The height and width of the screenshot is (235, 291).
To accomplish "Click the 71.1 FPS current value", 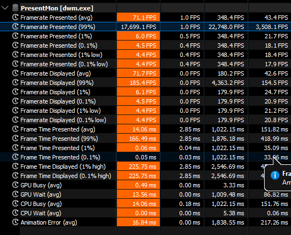I will coord(144,18).
